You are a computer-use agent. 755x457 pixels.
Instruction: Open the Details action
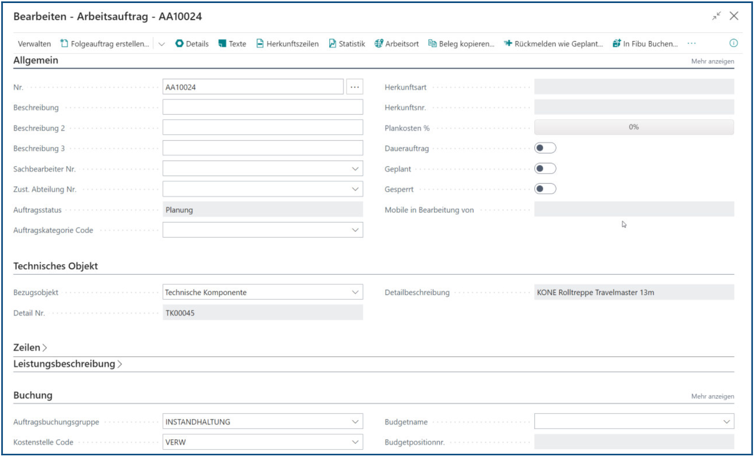[192, 44]
